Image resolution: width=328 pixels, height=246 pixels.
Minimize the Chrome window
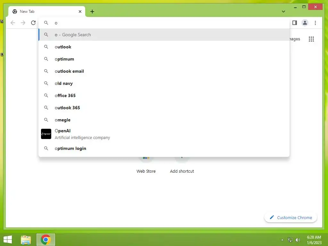coord(295,7)
